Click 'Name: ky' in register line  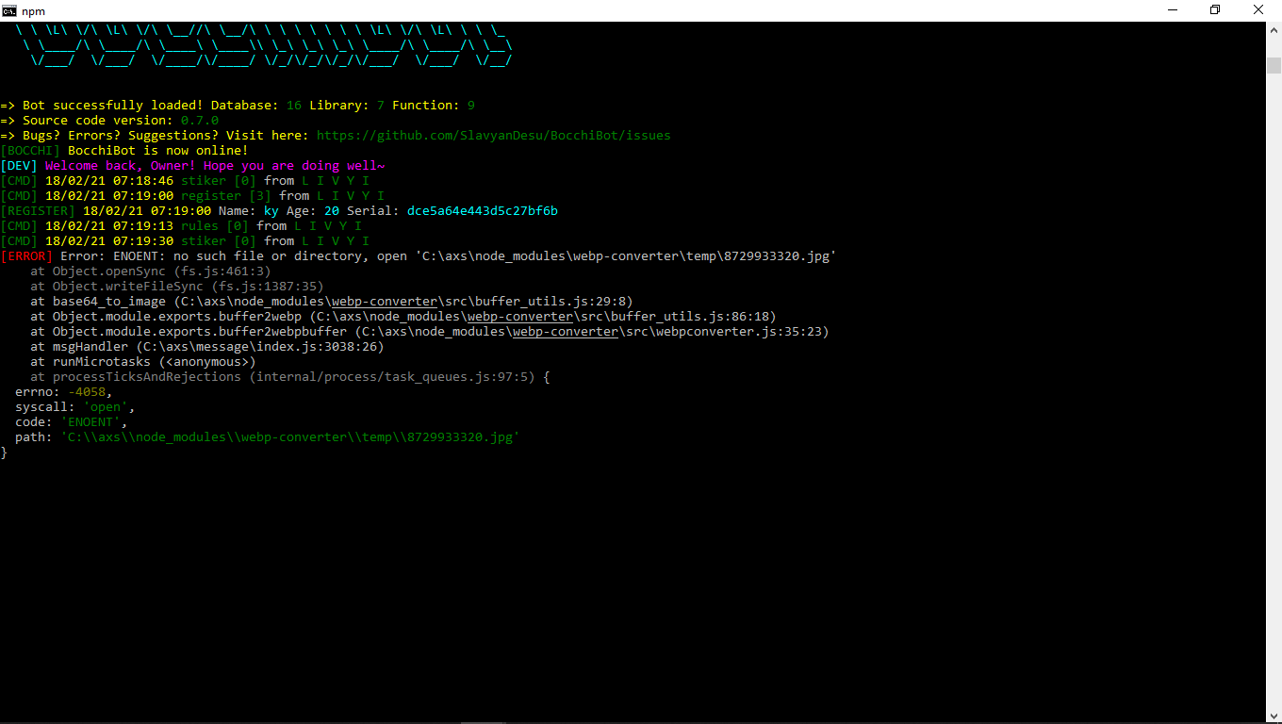(249, 211)
